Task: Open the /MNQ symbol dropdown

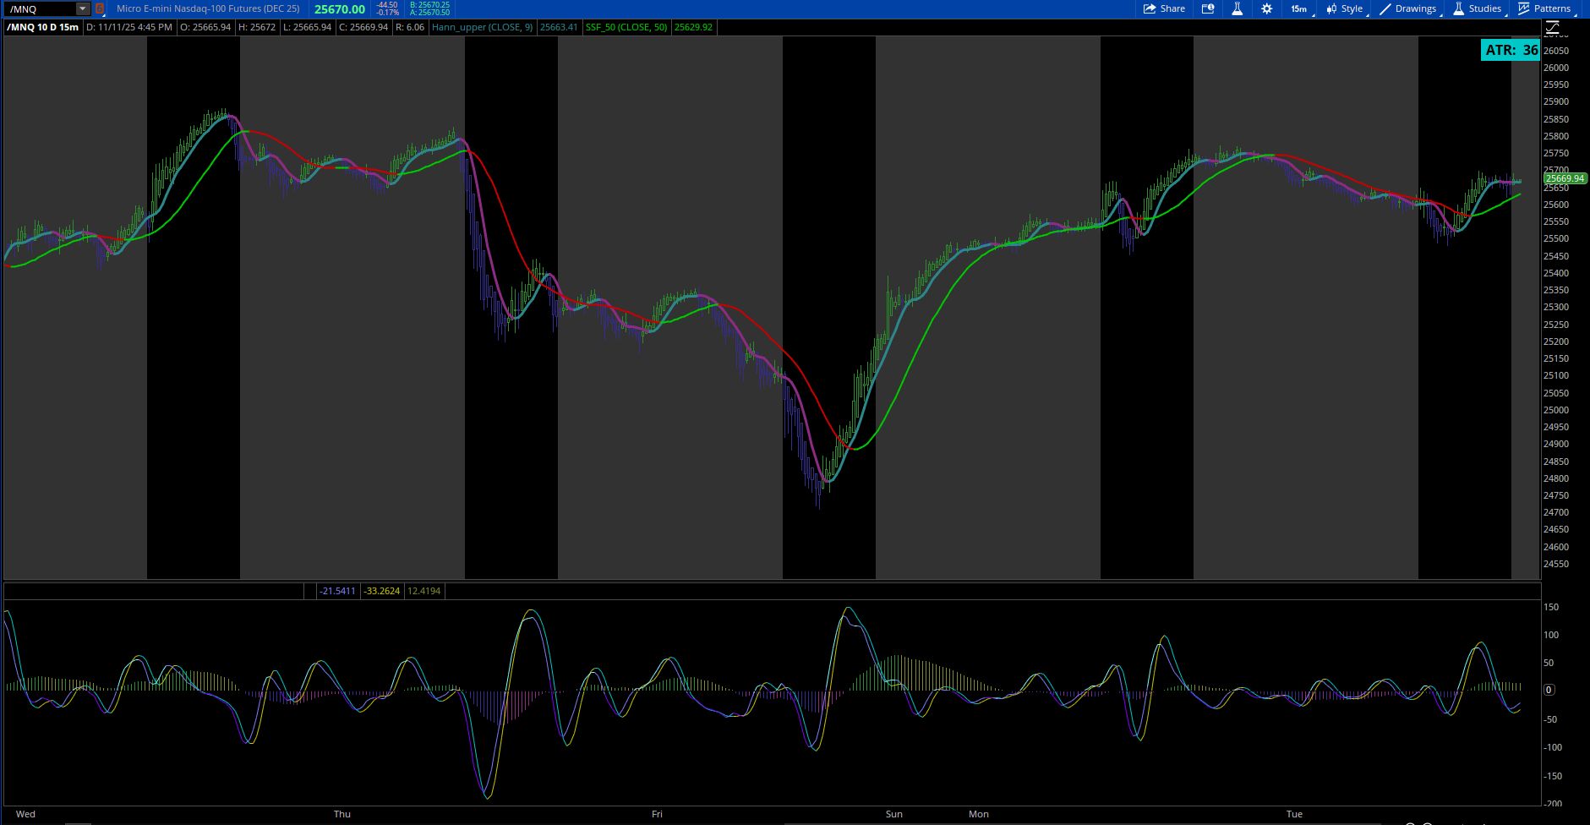Action: pos(81,8)
